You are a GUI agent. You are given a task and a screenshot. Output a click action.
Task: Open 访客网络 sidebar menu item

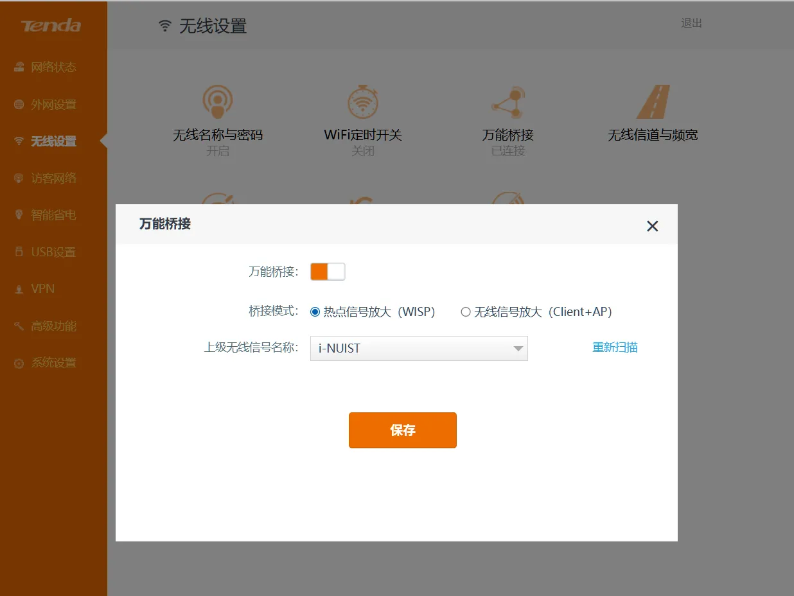click(x=53, y=179)
